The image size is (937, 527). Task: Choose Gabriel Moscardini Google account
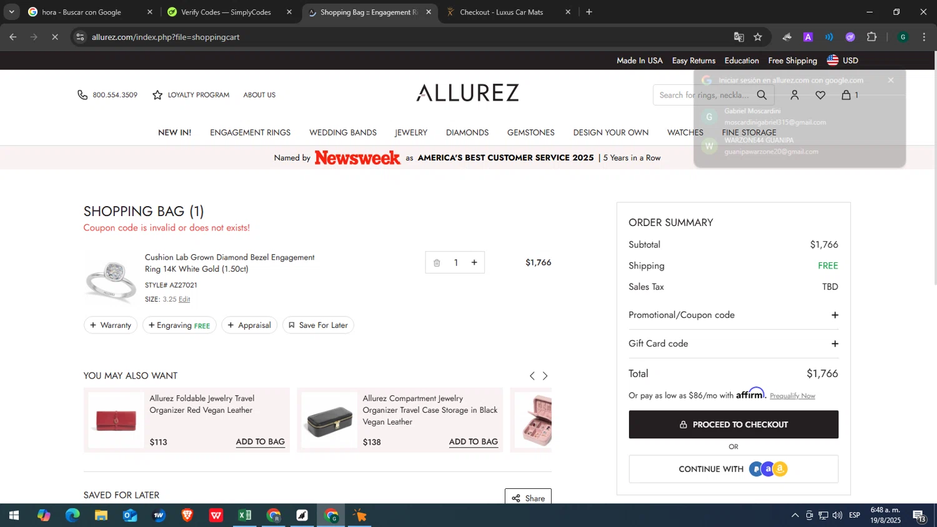click(x=800, y=117)
